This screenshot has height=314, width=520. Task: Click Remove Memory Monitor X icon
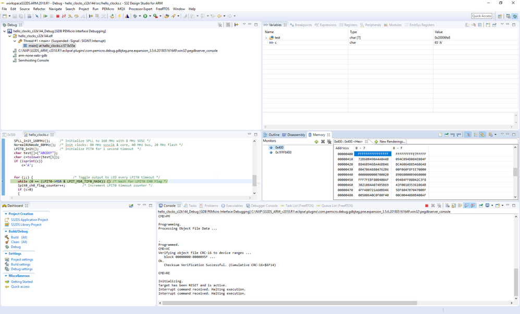coord(323,142)
